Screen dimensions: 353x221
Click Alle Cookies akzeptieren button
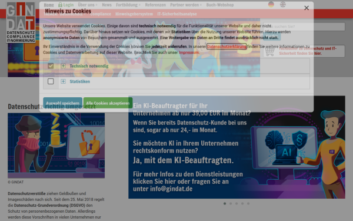[x=108, y=103]
